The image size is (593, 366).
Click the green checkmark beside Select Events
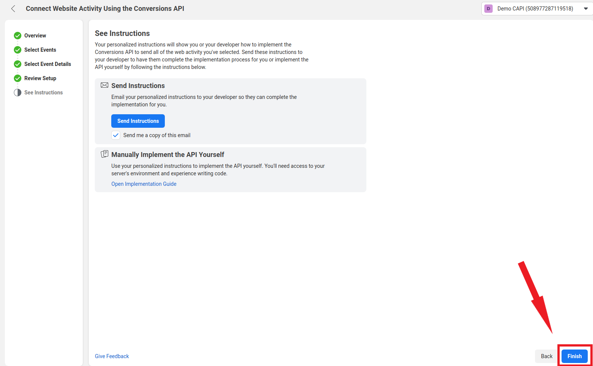[18, 50]
